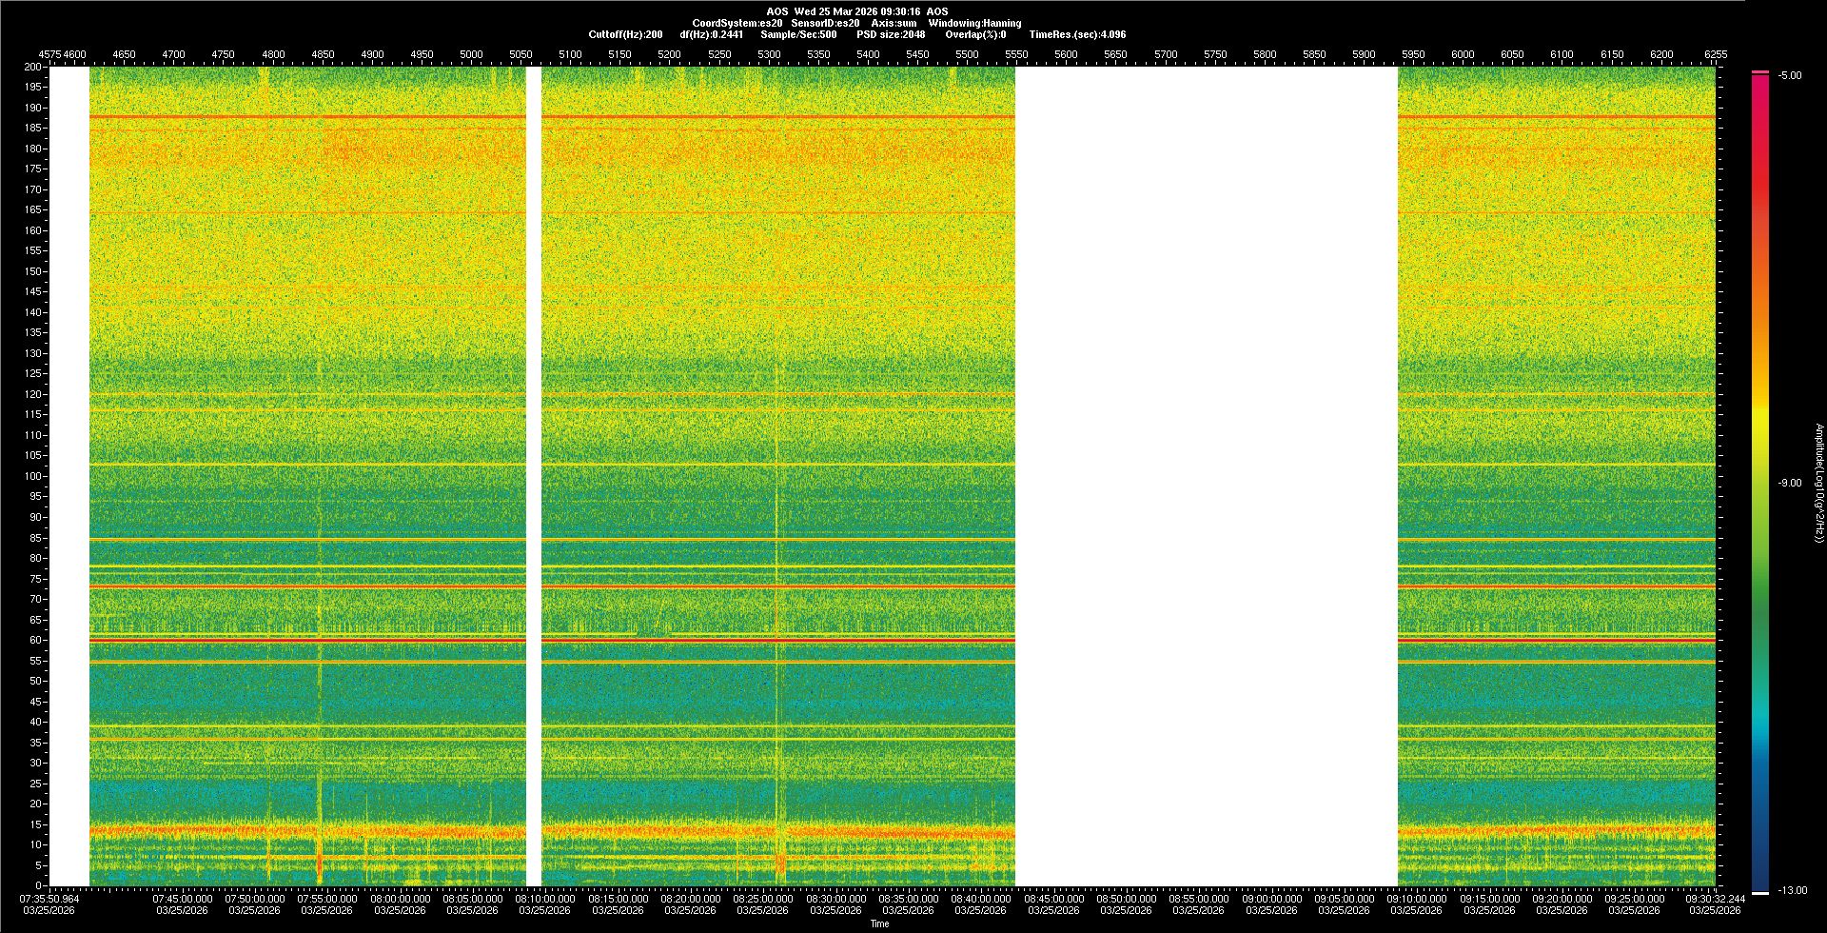Click the -13.00 color scale minimum label
Image resolution: width=1827 pixels, height=933 pixels.
click(x=1793, y=890)
